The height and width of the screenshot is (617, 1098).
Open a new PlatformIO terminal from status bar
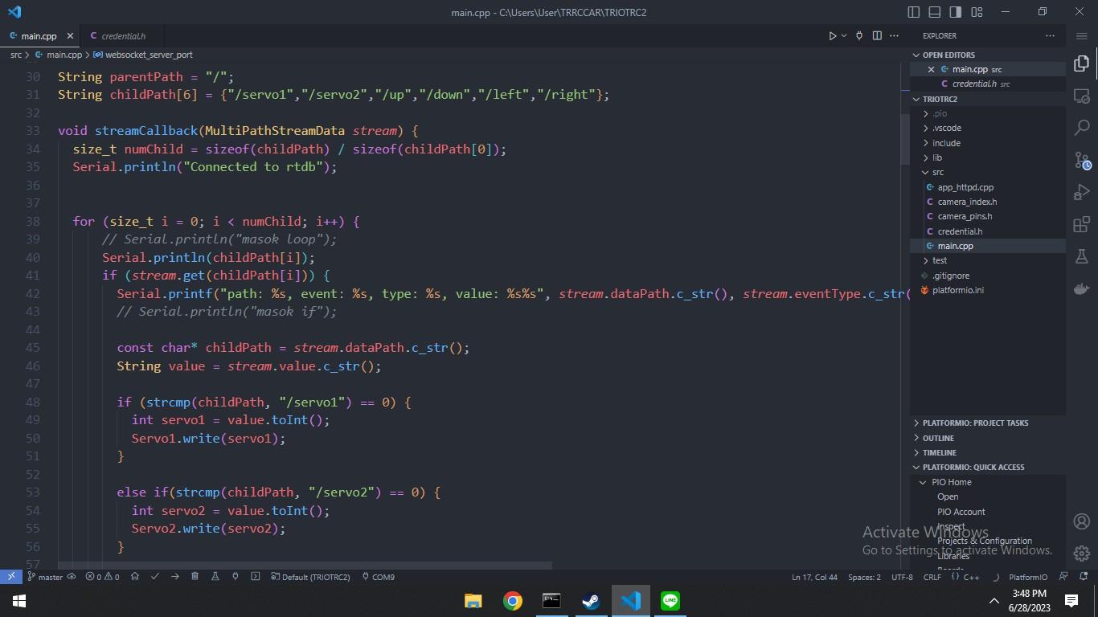pyautogui.click(x=256, y=577)
